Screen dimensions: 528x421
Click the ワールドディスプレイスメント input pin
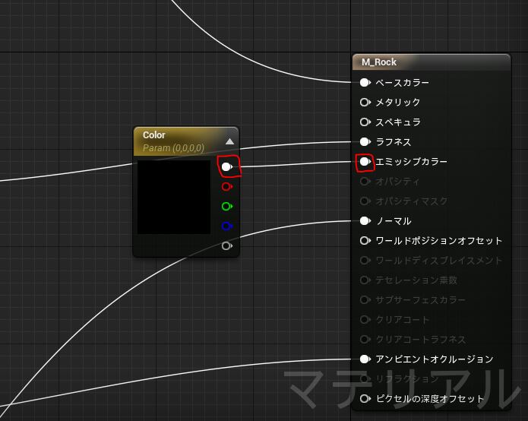click(365, 261)
